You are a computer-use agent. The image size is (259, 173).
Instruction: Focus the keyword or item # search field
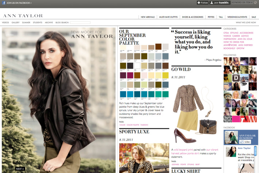(242, 3)
